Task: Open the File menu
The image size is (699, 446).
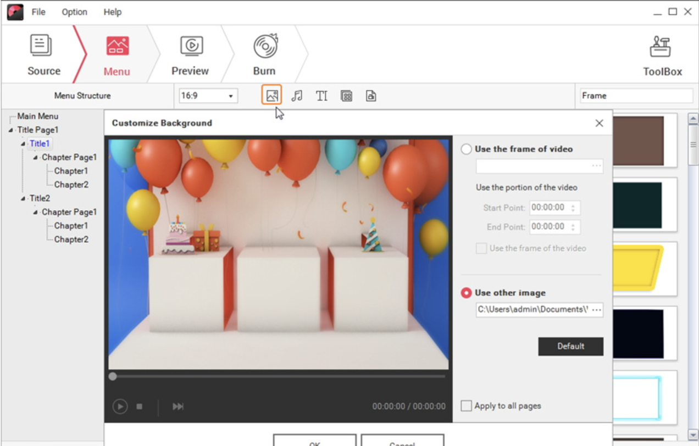Action: coord(38,12)
